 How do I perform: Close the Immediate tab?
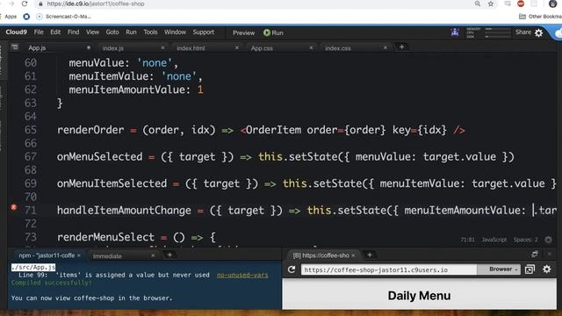153,255
